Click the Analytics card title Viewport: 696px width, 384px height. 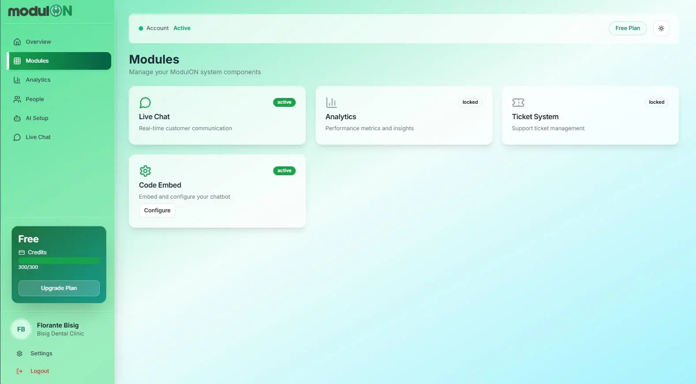tap(341, 117)
